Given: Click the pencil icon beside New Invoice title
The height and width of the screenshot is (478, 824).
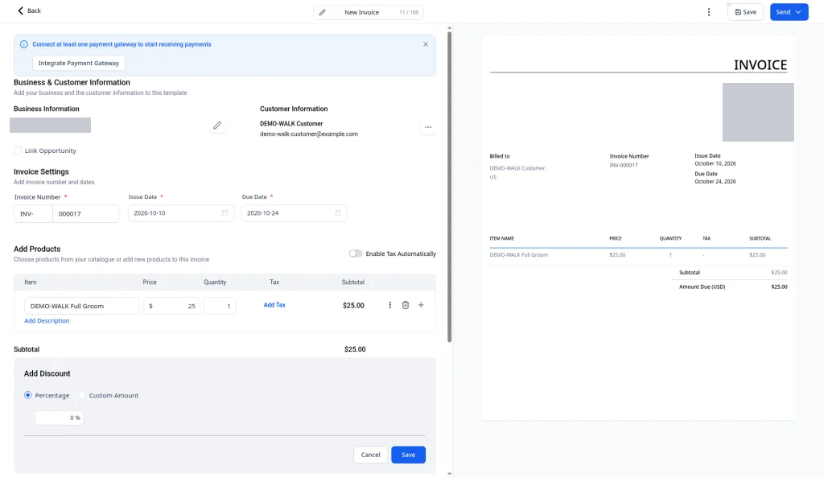Looking at the screenshot, I should [x=322, y=12].
